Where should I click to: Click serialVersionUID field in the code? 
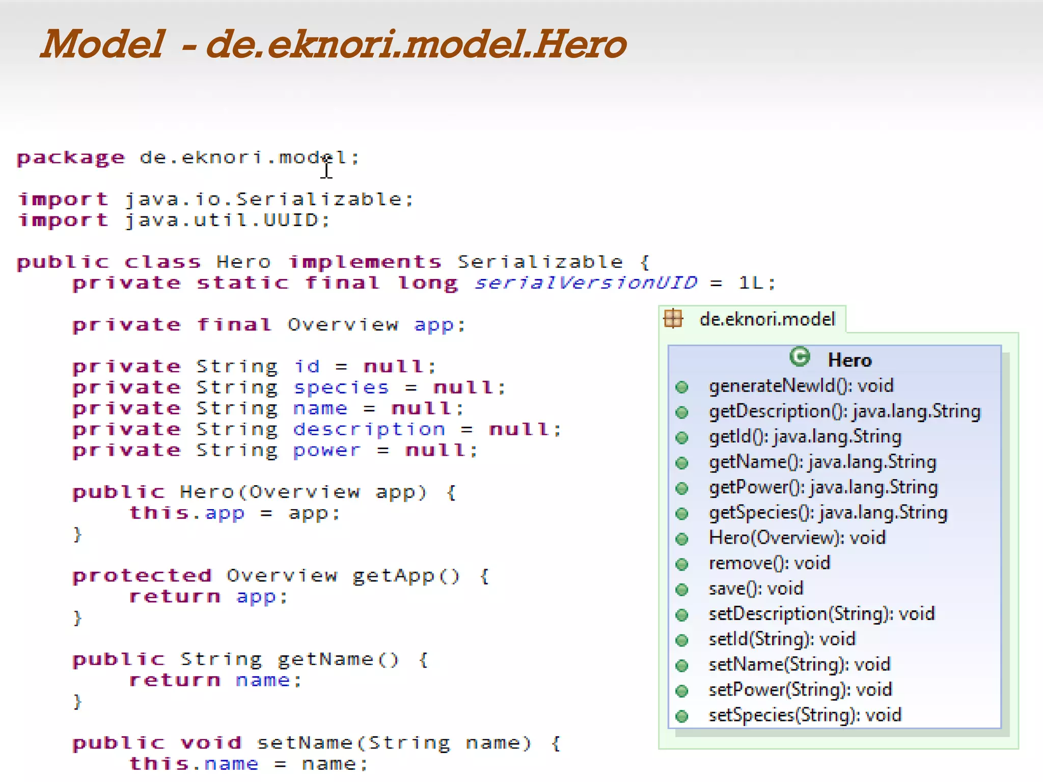coord(586,283)
